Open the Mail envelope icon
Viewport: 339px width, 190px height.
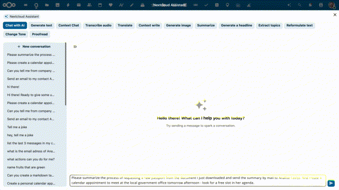pos(79,5)
